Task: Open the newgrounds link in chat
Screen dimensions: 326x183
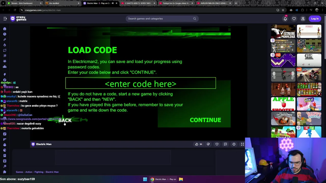Action: tap(31, 119)
